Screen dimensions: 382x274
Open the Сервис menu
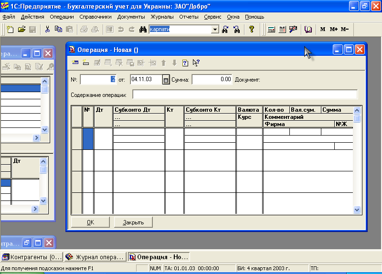pos(212,17)
